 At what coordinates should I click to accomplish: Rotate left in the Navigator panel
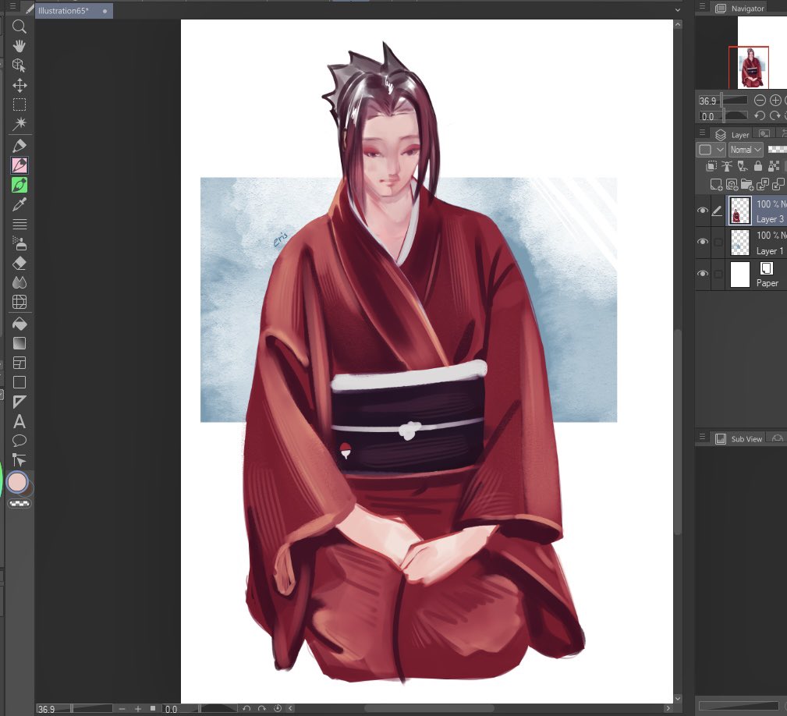point(760,116)
